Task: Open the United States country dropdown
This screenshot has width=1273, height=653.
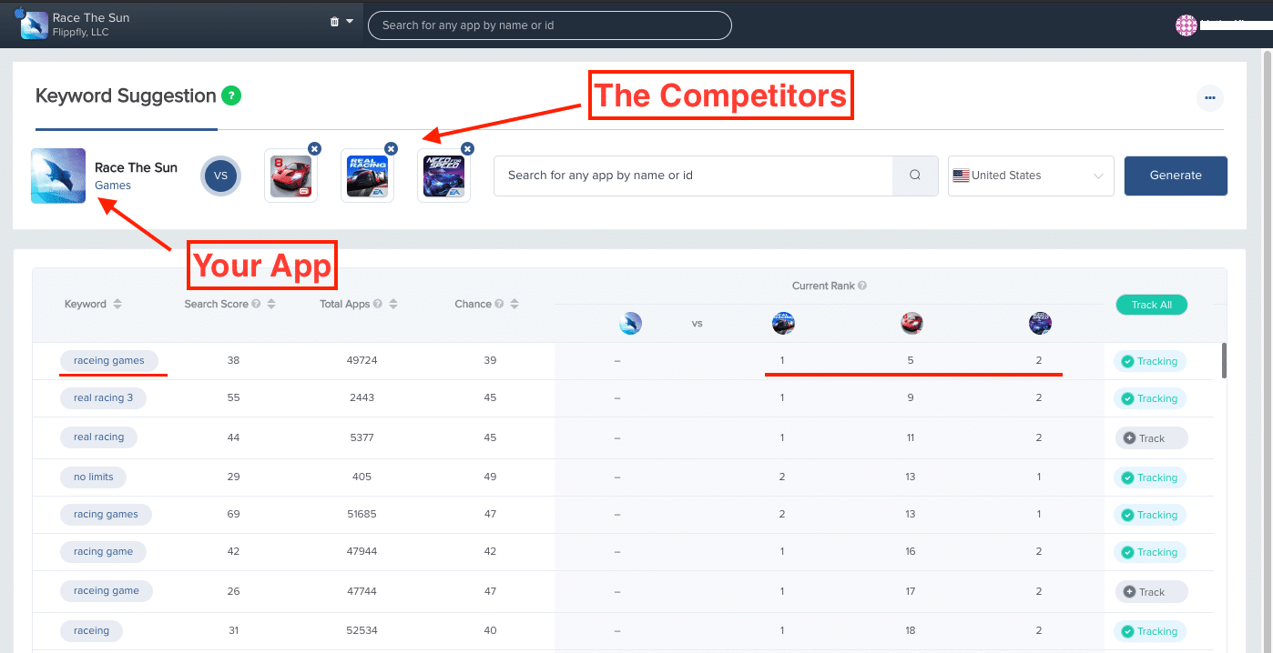Action: (x=1031, y=176)
